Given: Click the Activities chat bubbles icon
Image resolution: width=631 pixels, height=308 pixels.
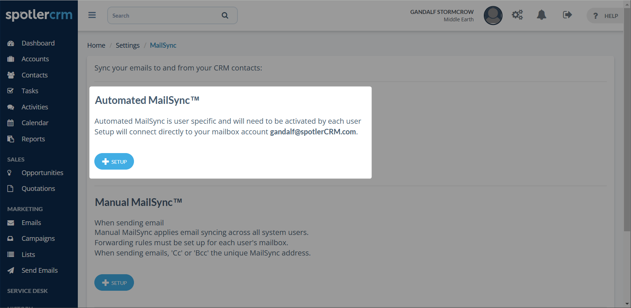Looking at the screenshot, I should click(x=11, y=107).
